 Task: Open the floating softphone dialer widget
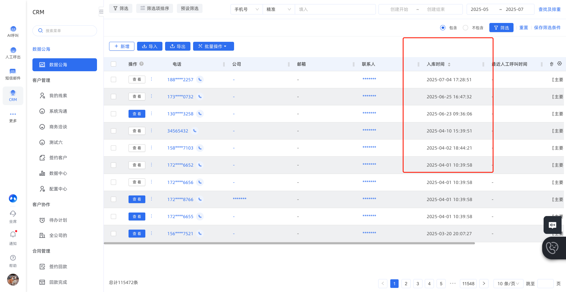pyautogui.click(x=554, y=248)
